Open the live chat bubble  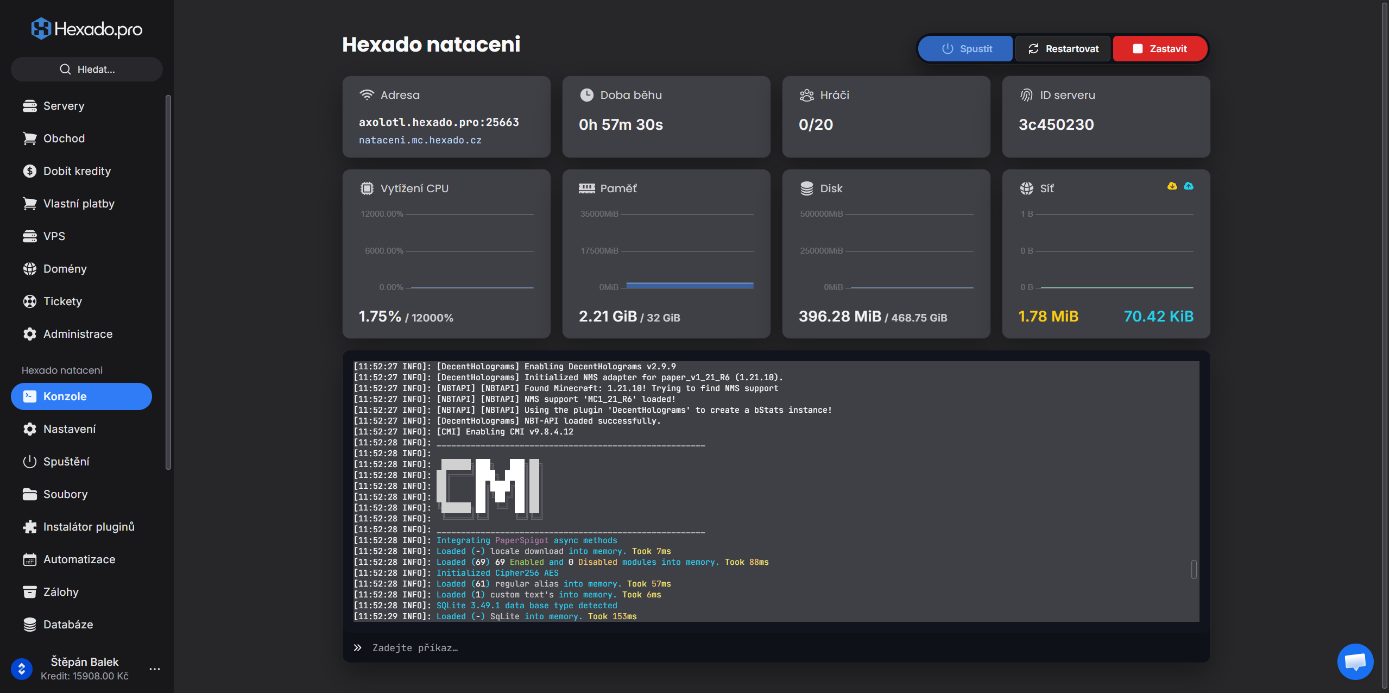tap(1355, 661)
